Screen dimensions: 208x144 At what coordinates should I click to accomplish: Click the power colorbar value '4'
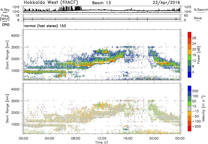(x=193, y=72)
